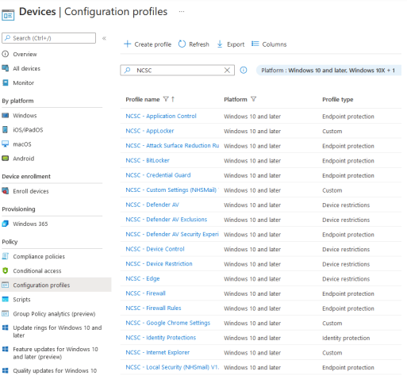This screenshot has width=407, height=383.
Task: Open NCSC - BitLocker profile
Action: point(148,160)
